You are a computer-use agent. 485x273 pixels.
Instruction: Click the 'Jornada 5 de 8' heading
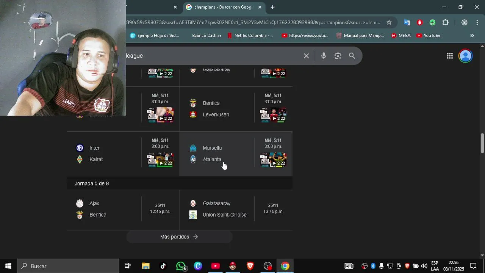pos(92,184)
